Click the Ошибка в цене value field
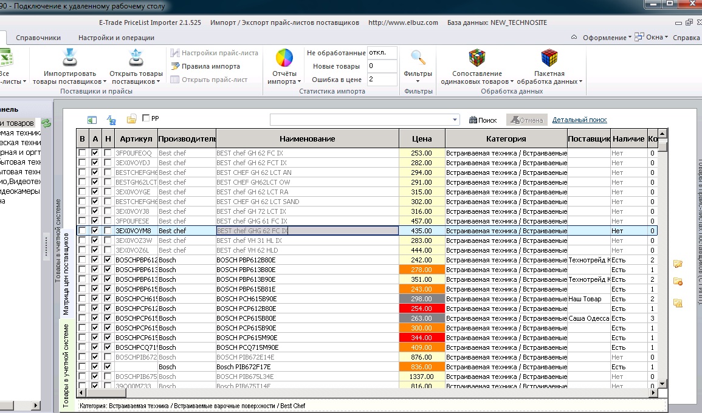Image resolution: width=702 pixels, height=413 pixels. (382, 79)
